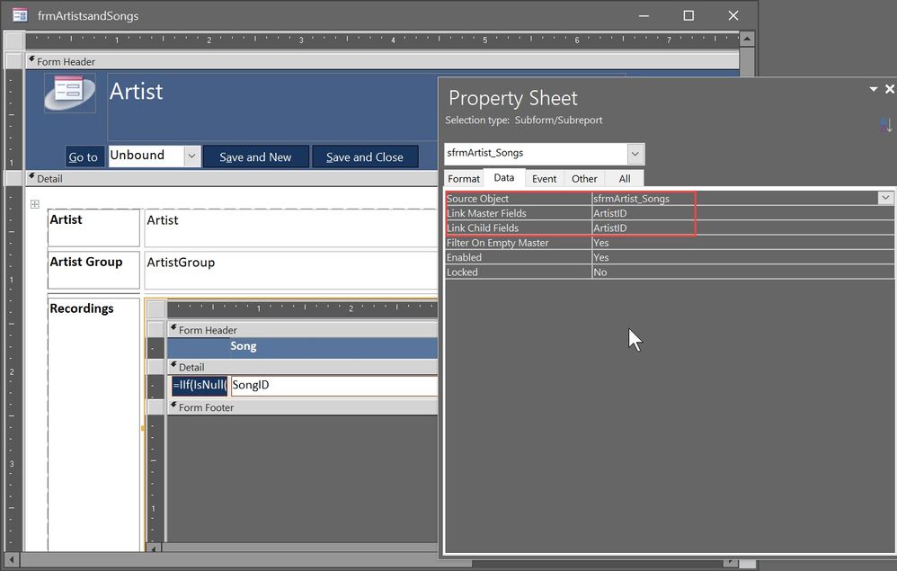Image resolution: width=897 pixels, height=571 pixels.
Task: Select the subform Detail section bar
Action: (x=302, y=367)
